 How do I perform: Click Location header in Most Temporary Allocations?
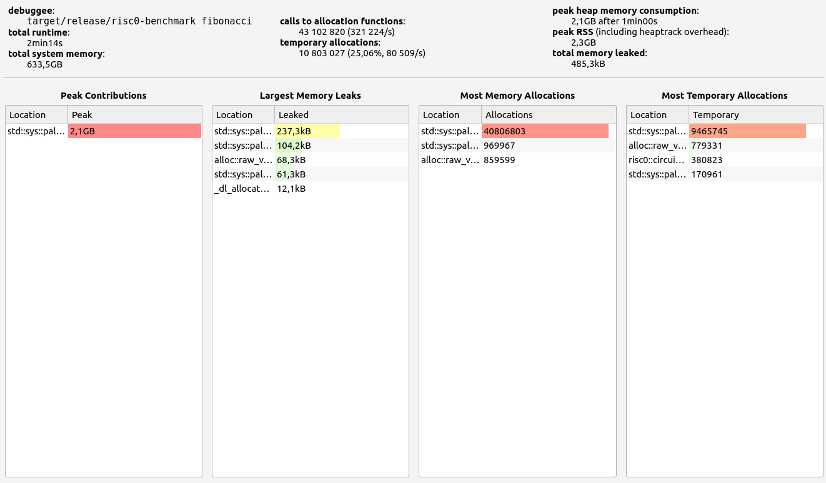[x=657, y=115]
